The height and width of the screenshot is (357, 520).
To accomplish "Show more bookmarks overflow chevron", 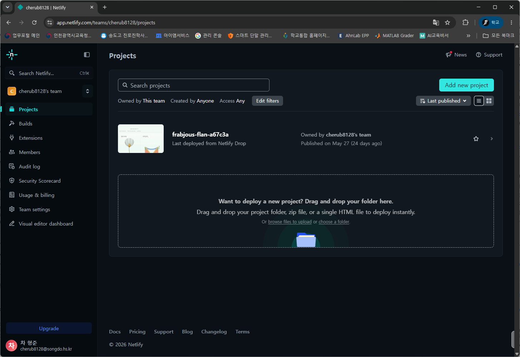I will [468, 35].
